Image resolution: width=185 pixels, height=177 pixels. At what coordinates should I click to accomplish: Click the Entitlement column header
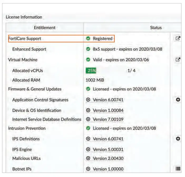(x=45, y=28)
